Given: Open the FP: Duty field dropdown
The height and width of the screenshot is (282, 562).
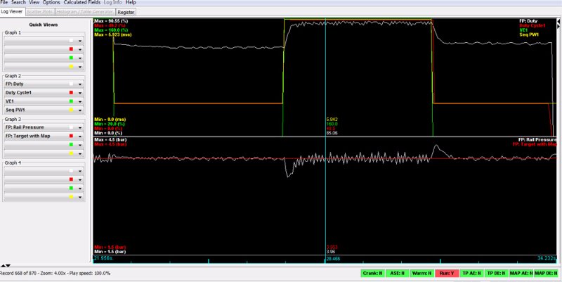Looking at the screenshot, I should click(81, 84).
